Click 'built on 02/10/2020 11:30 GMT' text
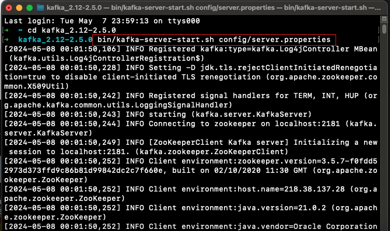The width and height of the screenshot is (390, 231). click(x=240, y=170)
